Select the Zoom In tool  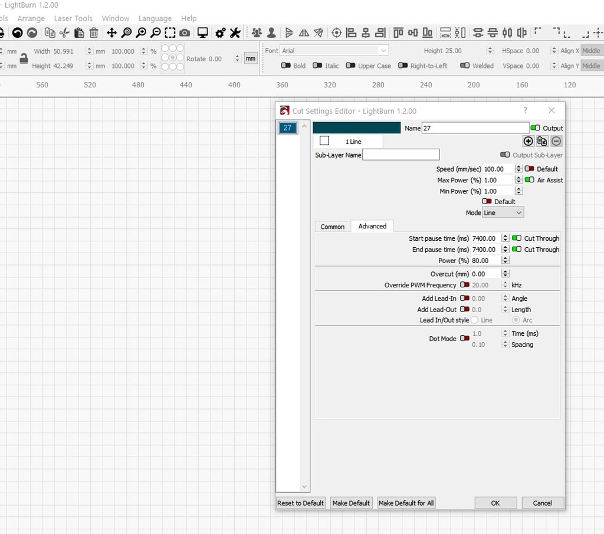[x=142, y=32]
